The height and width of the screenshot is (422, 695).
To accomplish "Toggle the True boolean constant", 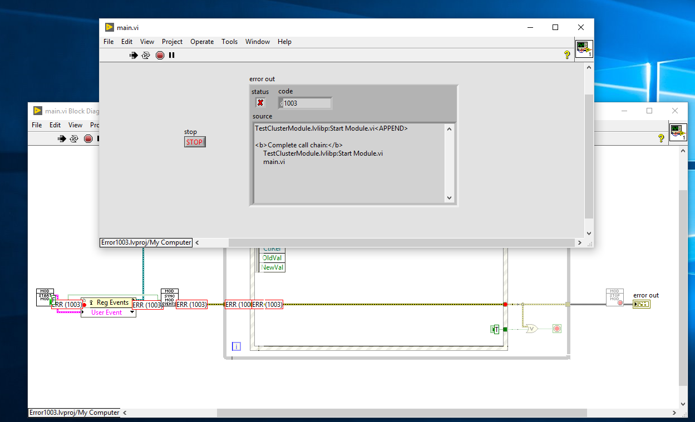I will click(x=496, y=329).
